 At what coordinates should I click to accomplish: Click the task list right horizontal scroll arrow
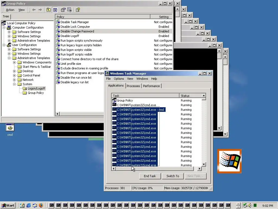coord(200,168)
